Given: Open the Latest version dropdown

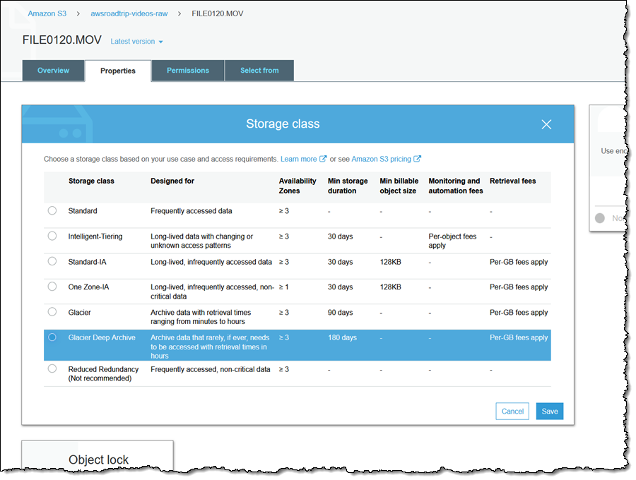Looking at the screenshot, I should (136, 42).
